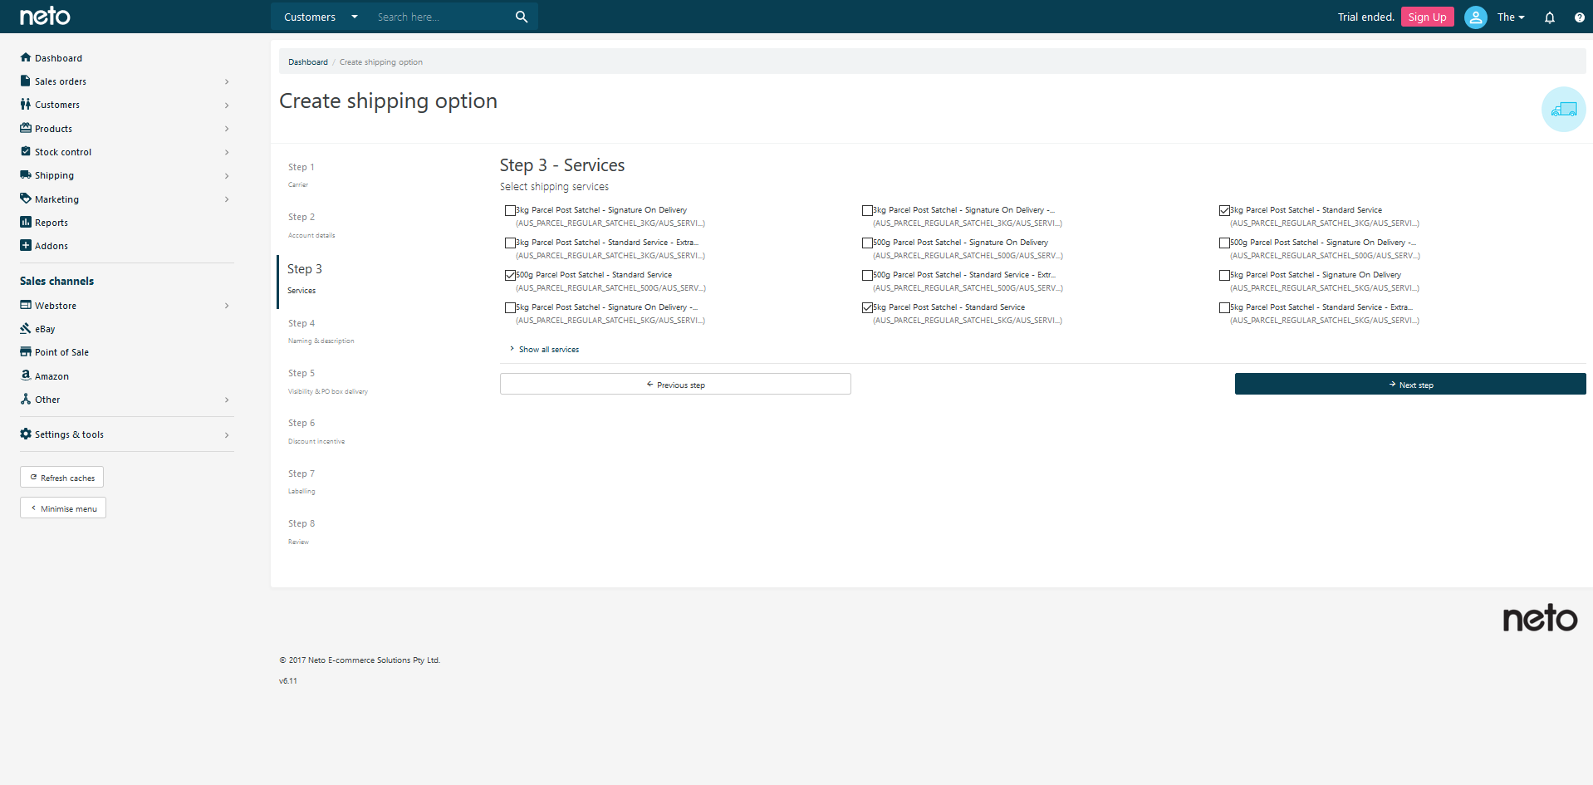Tick 500g Parcel Post Satchel - Signature On Delivery (untruncated)
Screen dimensions: 1593x785
pyautogui.click(x=867, y=243)
